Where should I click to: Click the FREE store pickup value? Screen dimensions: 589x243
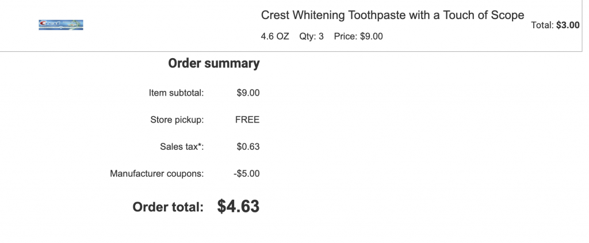[x=247, y=120]
